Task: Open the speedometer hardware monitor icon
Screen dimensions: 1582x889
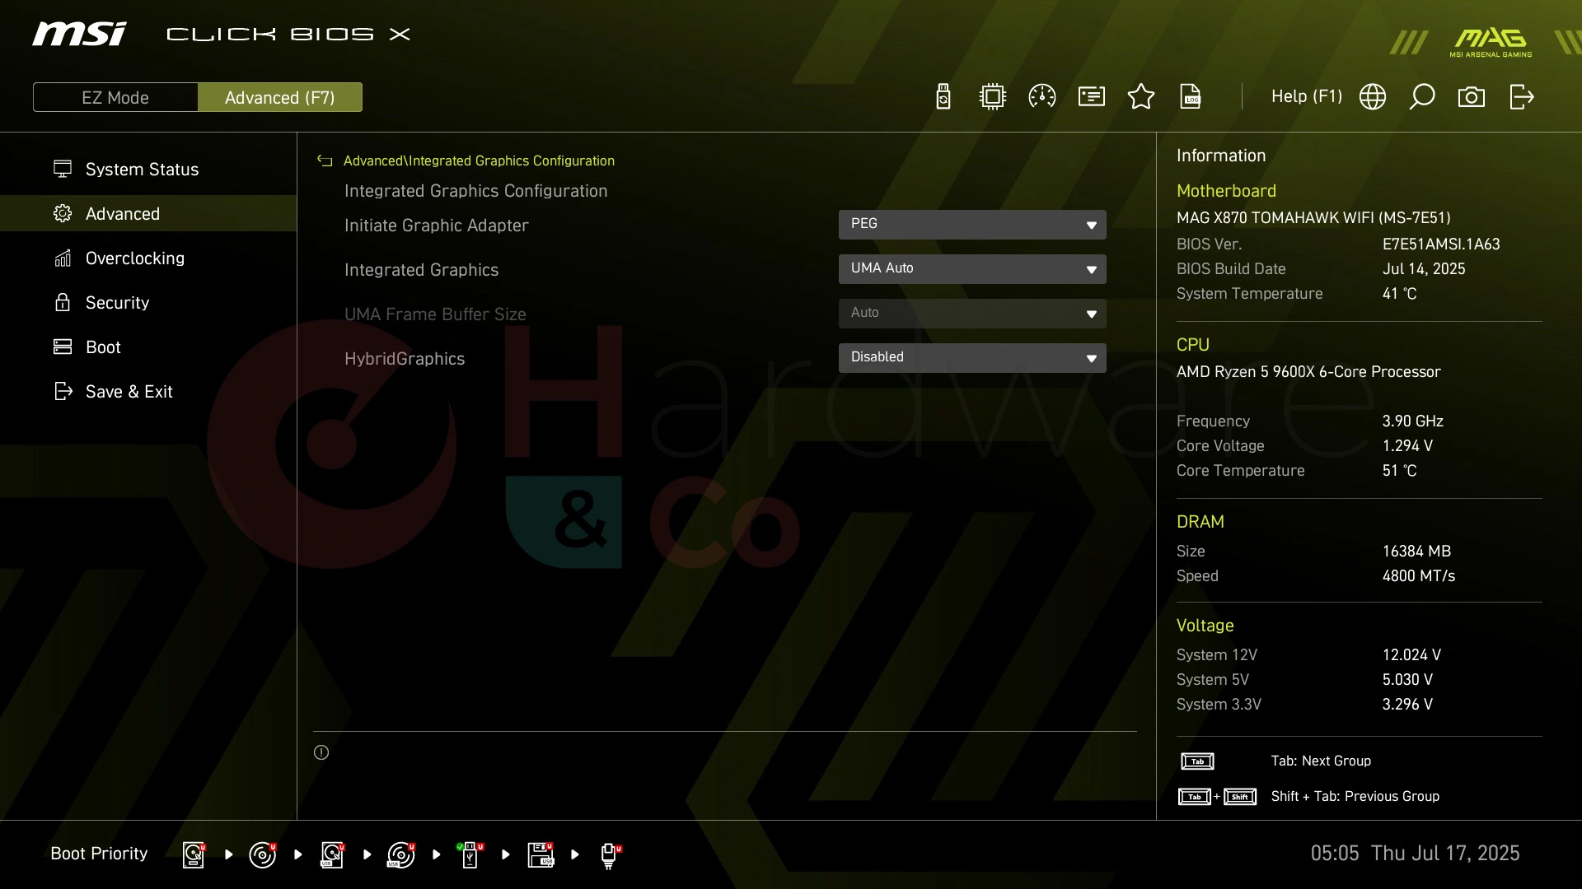Action: (1042, 97)
